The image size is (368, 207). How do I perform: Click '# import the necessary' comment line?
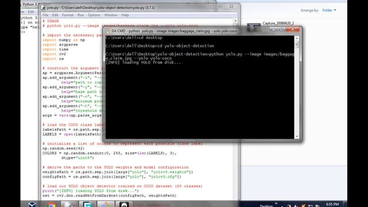click(72, 35)
